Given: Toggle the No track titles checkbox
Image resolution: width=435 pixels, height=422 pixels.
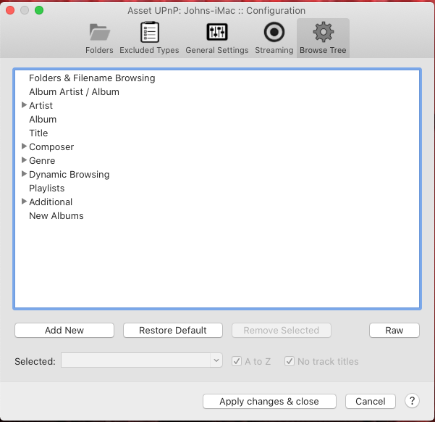Looking at the screenshot, I should [x=290, y=361].
